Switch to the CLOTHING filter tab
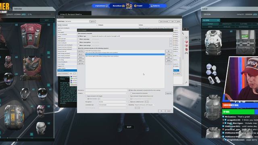The image size is (258, 145). click(243, 24)
